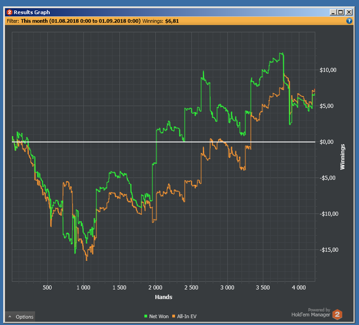Click the green Net Won legend swatch

[x=146, y=316]
